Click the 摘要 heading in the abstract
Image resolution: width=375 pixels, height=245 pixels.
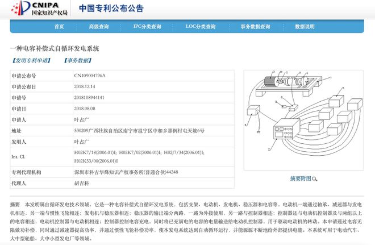(x=15, y=204)
